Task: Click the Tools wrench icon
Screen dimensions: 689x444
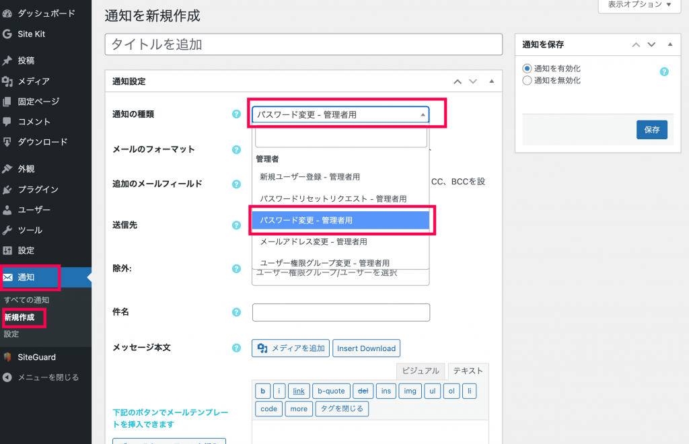Action: coord(7,230)
